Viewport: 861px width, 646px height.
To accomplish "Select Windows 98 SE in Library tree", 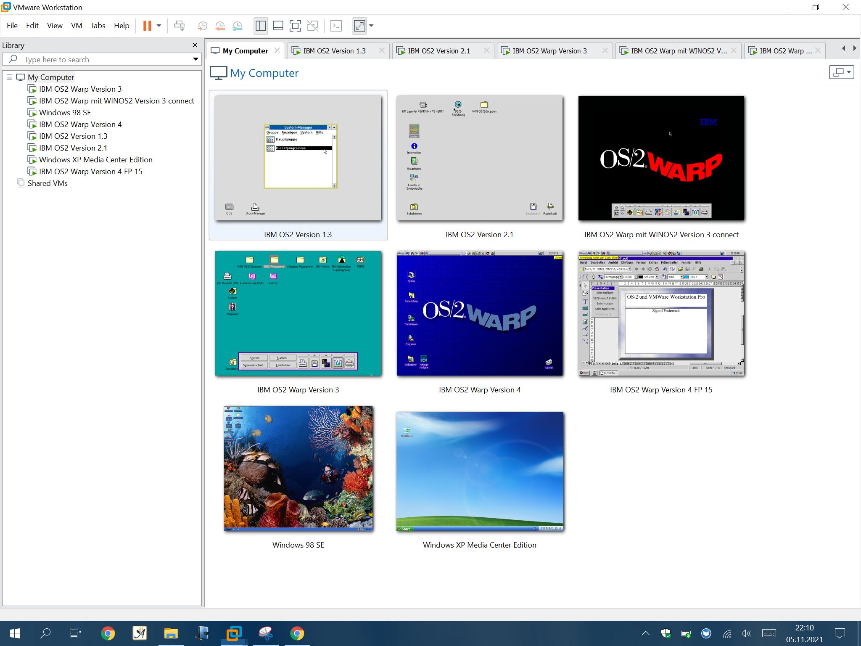I will tap(65, 113).
